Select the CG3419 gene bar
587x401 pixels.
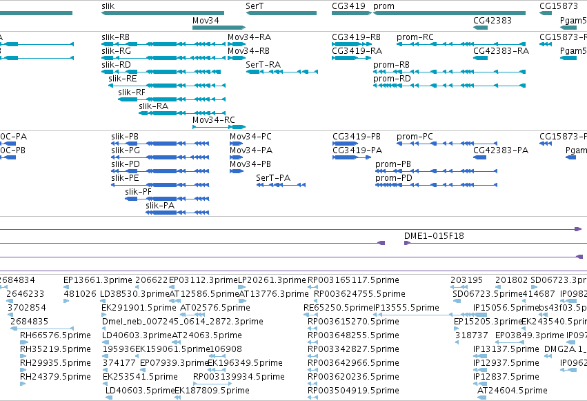click(x=352, y=13)
